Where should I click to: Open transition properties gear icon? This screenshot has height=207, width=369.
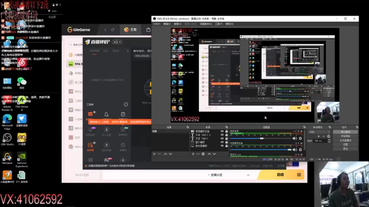point(329,136)
